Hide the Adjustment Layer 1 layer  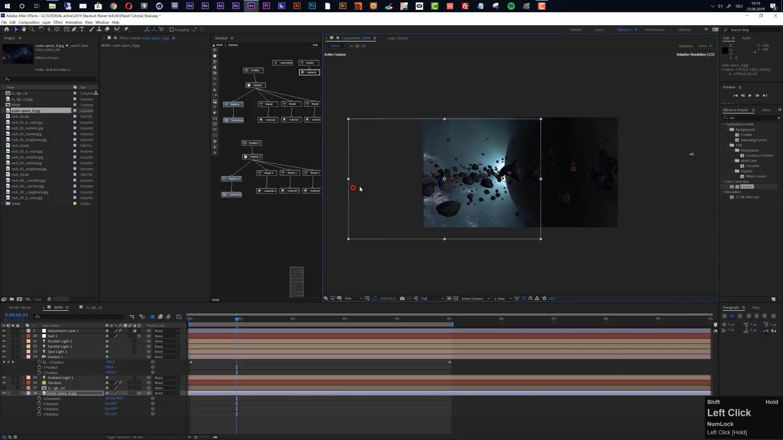pos(4,331)
